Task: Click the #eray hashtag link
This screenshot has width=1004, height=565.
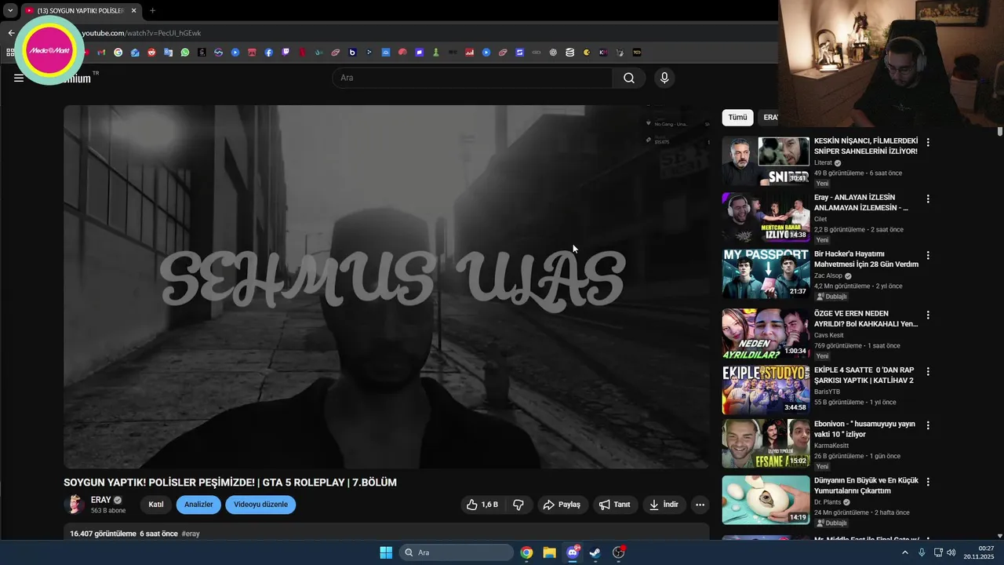Action: pyautogui.click(x=191, y=534)
